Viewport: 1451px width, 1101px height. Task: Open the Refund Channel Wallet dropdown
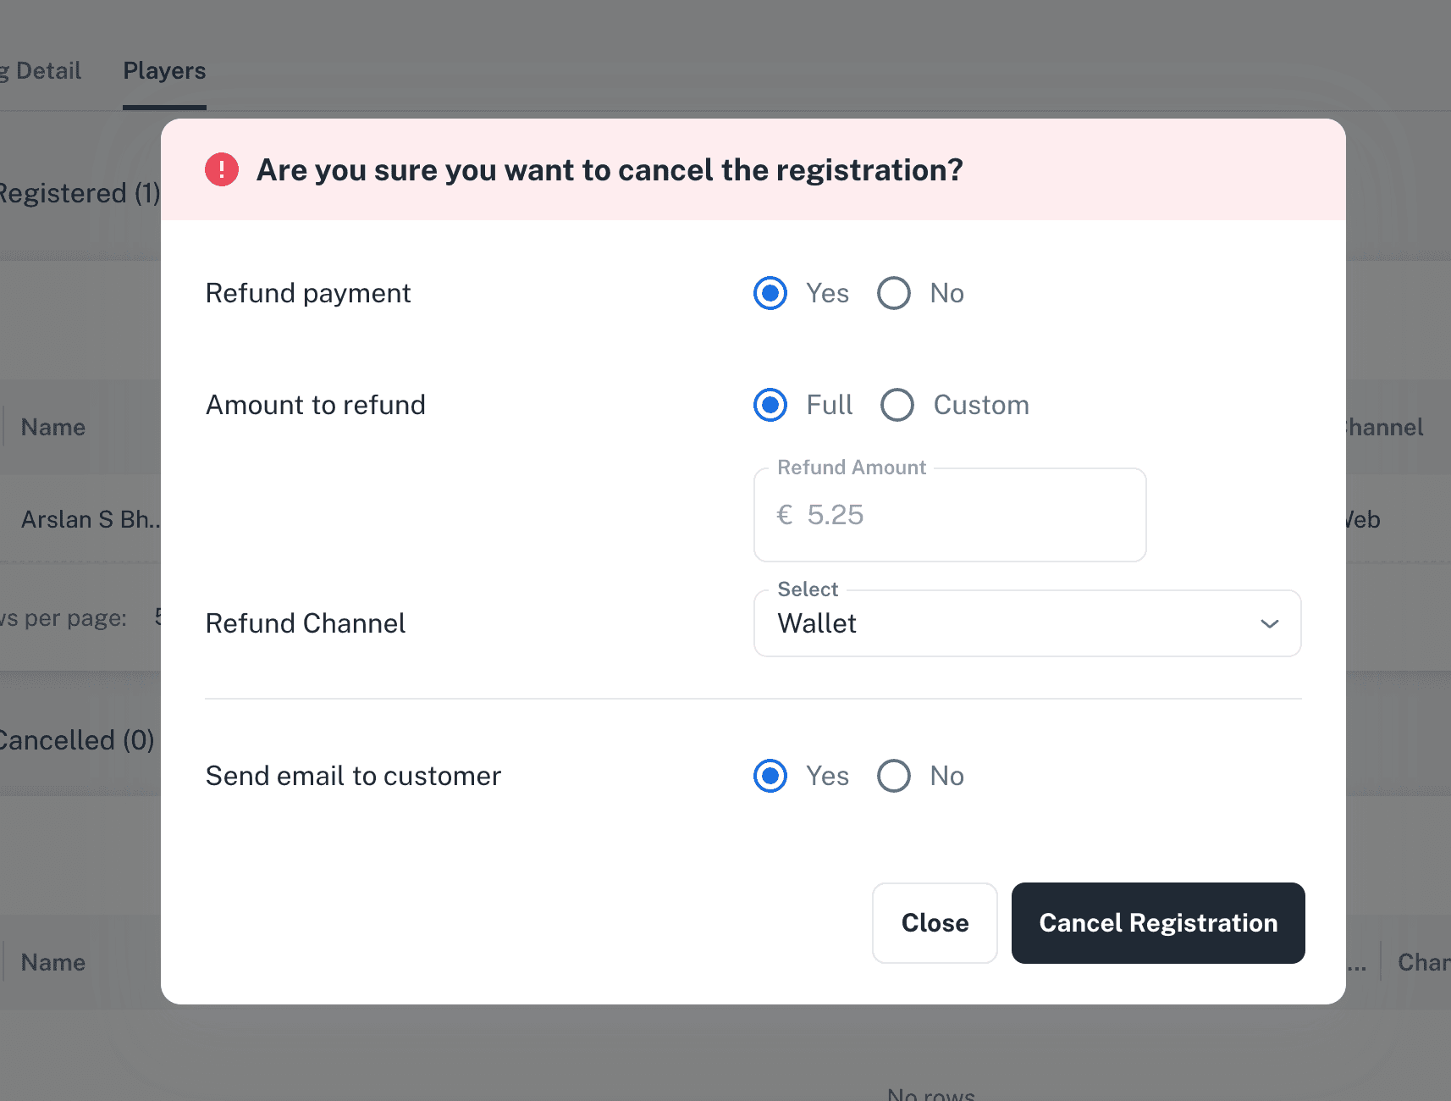pyautogui.click(x=1027, y=623)
